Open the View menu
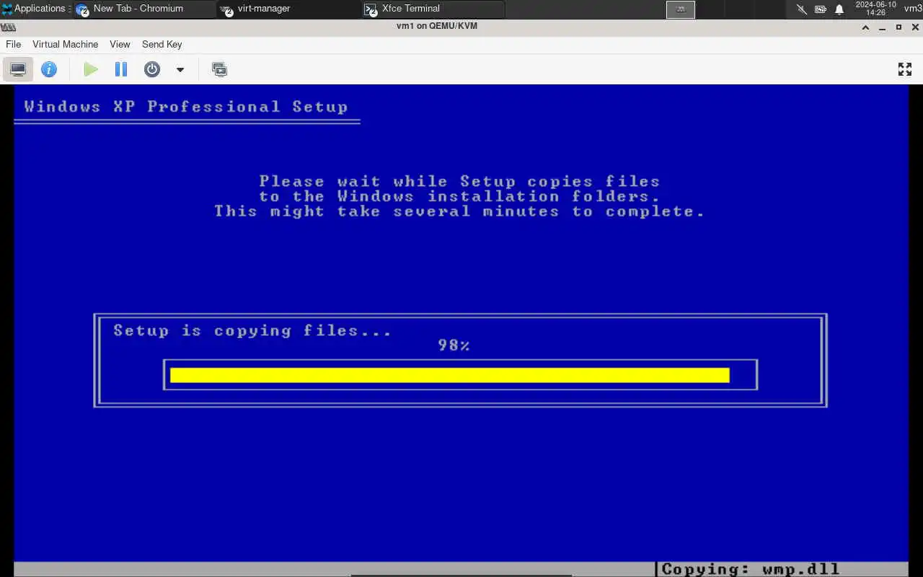The width and height of the screenshot is (923, 577). coord(120,44)
